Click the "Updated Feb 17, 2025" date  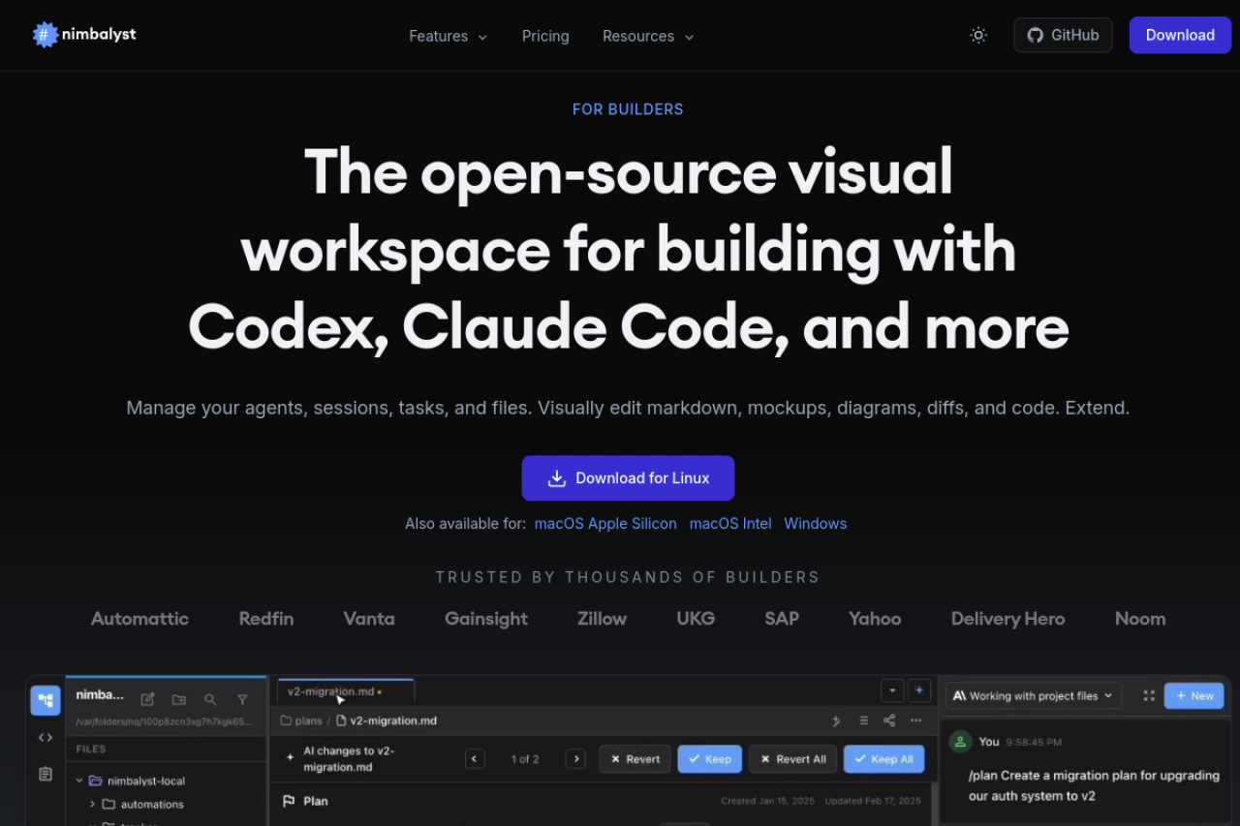click(873, 801)
